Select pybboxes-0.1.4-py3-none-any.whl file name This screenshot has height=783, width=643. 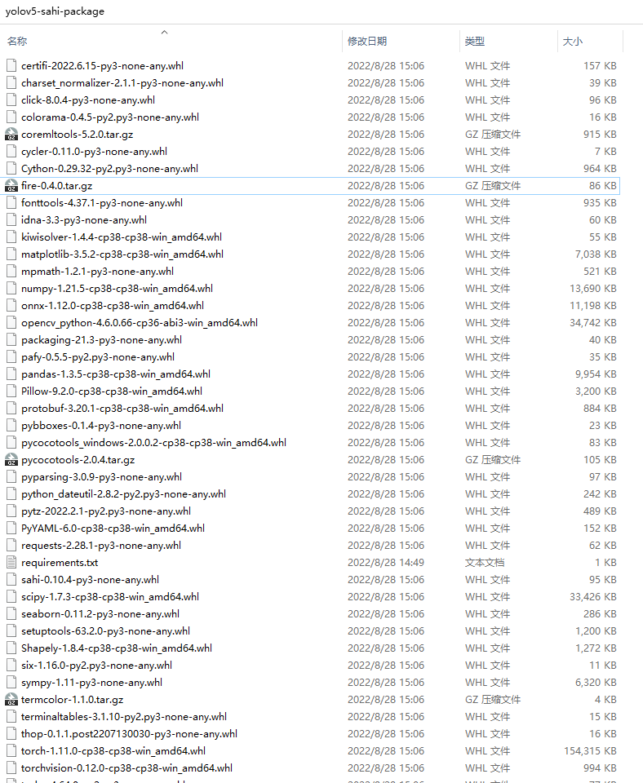(101, 426)
